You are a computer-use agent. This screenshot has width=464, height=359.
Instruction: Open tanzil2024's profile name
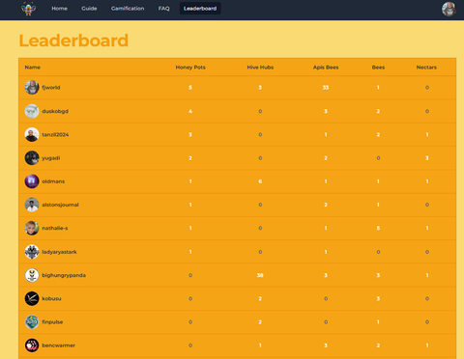pyautogui.click(x=55, y=134)
